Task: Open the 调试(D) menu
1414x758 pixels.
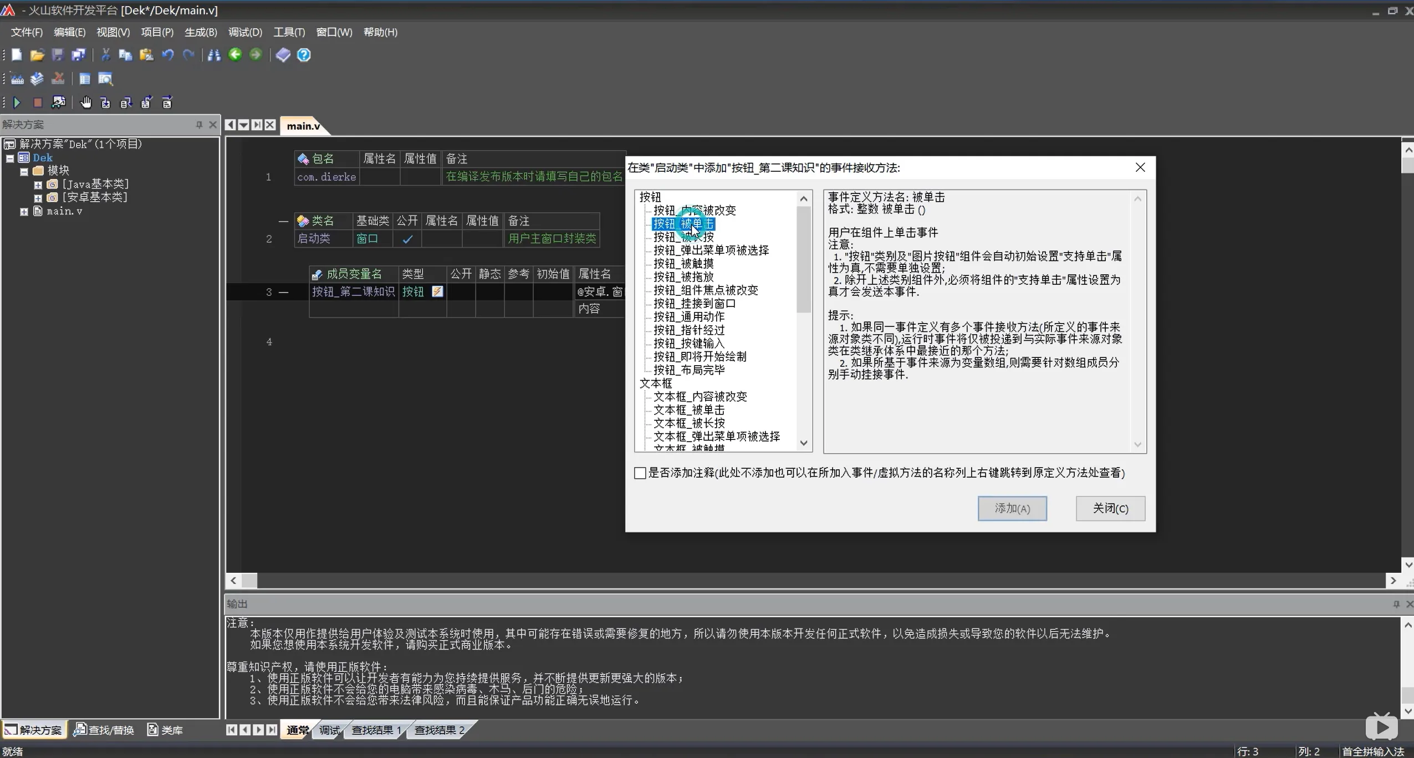Action: pos(245,32)
